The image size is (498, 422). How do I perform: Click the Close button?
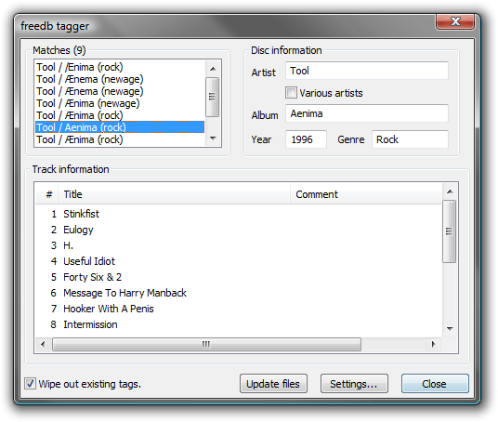[x=435, y=384]
